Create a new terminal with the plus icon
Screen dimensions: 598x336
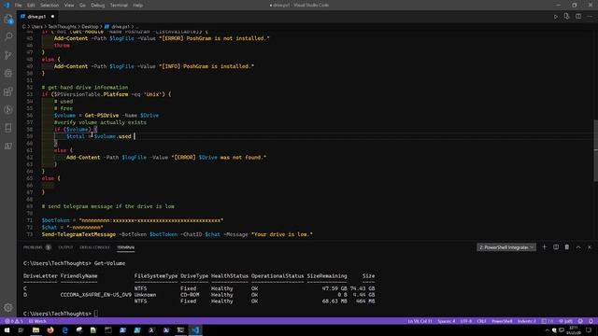click(544, 247)
